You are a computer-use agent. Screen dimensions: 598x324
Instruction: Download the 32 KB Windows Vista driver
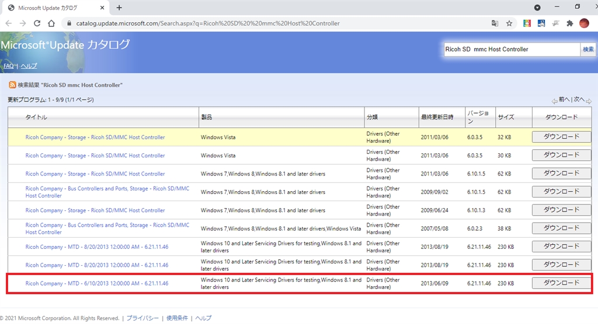click(x=561, y=137)
